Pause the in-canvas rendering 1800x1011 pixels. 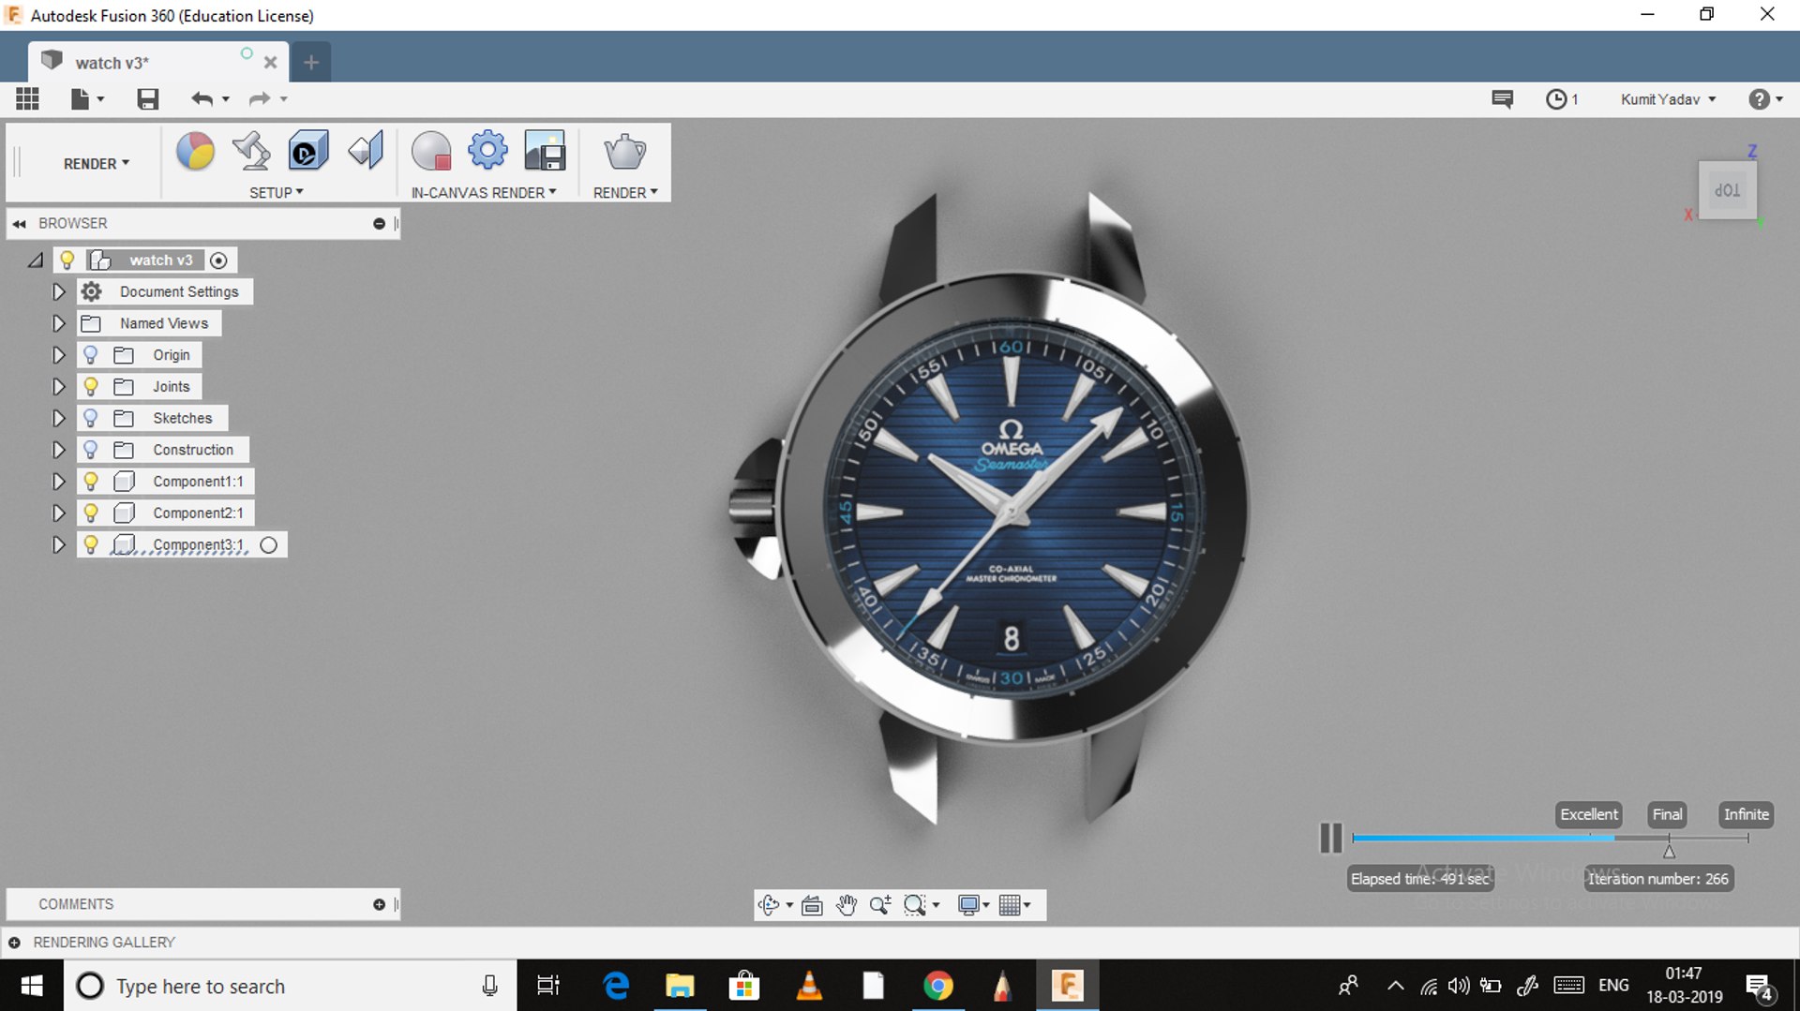click(x=1330, y=838)
